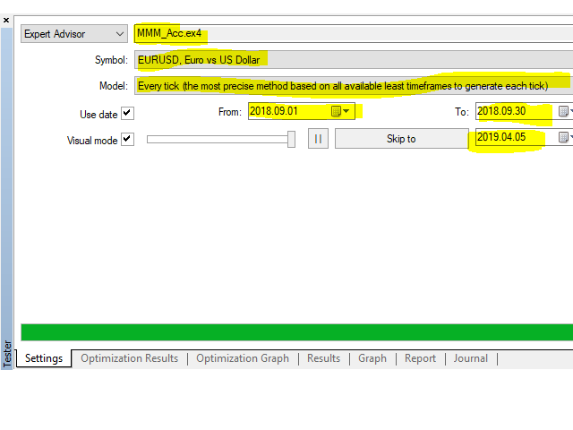Open the Expert Advisor type dropdown
This screenshot has width=573, height=430.
point(74,34)
